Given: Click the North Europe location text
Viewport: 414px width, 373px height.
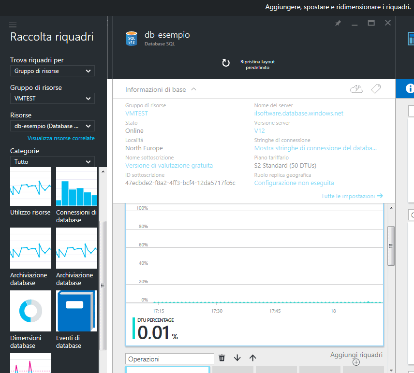Looking at the screenshot, I should pos(144,148).
